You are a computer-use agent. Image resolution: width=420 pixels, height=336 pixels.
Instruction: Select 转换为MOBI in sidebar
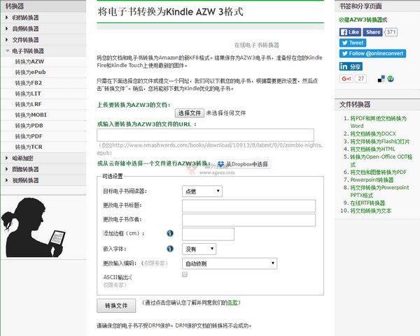click(31, 115)
